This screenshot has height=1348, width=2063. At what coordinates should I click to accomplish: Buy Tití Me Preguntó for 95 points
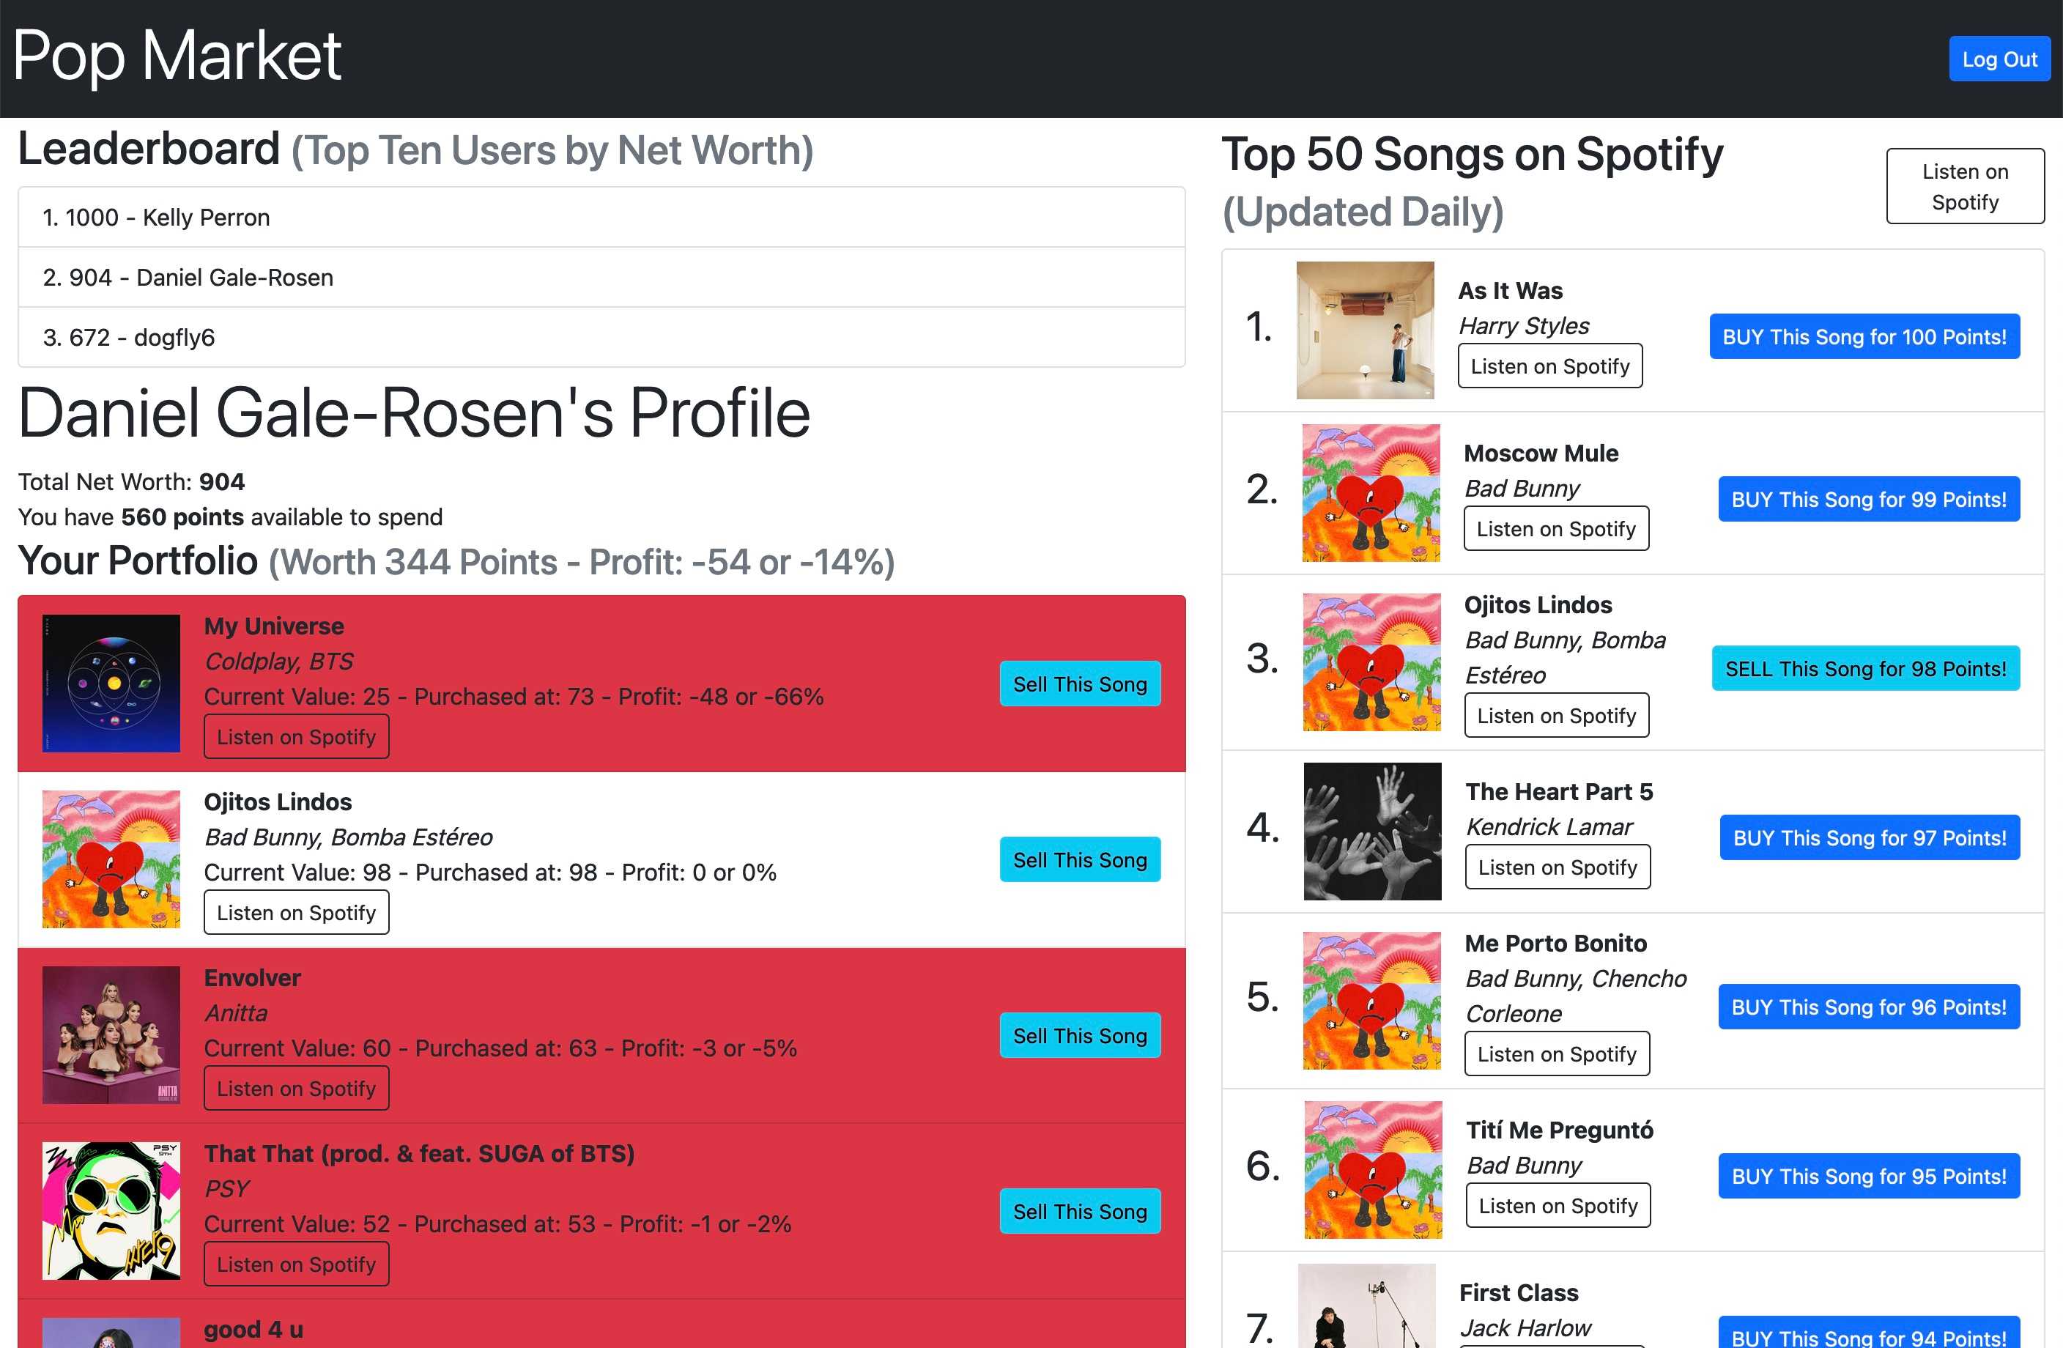[1868, 1176]
